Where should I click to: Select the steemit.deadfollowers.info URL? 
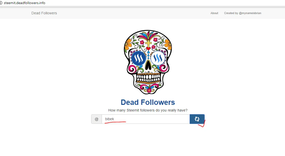pos(25,3)
